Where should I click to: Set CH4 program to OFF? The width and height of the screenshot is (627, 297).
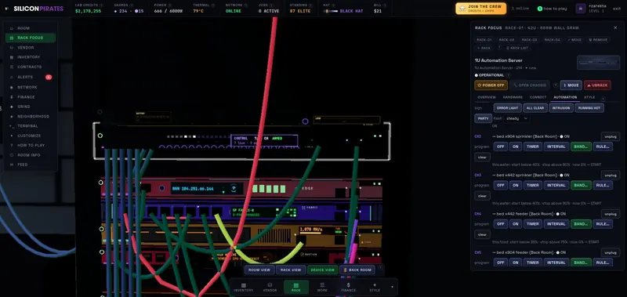tap(500, 224)
